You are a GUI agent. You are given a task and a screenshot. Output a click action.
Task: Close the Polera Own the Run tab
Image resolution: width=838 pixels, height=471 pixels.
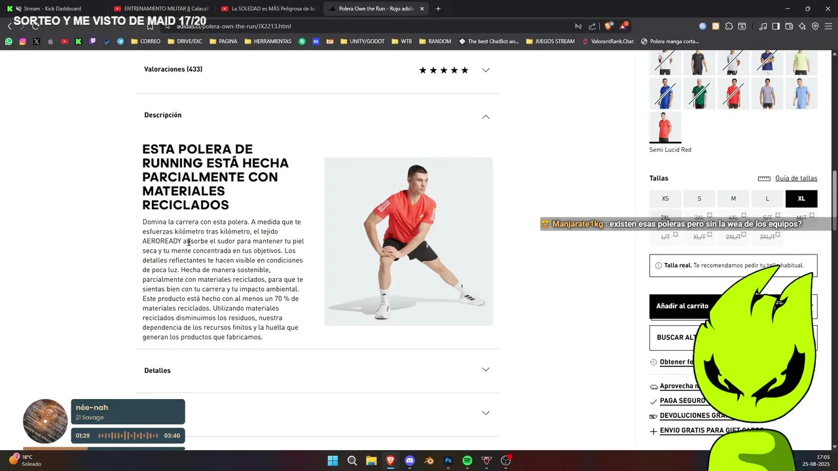(x=422, y=9)
